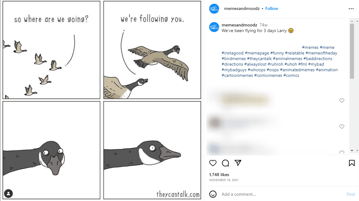Open the #memes hashtag
The width and height of the screenshot is (359, 201).
coord(311,47)
